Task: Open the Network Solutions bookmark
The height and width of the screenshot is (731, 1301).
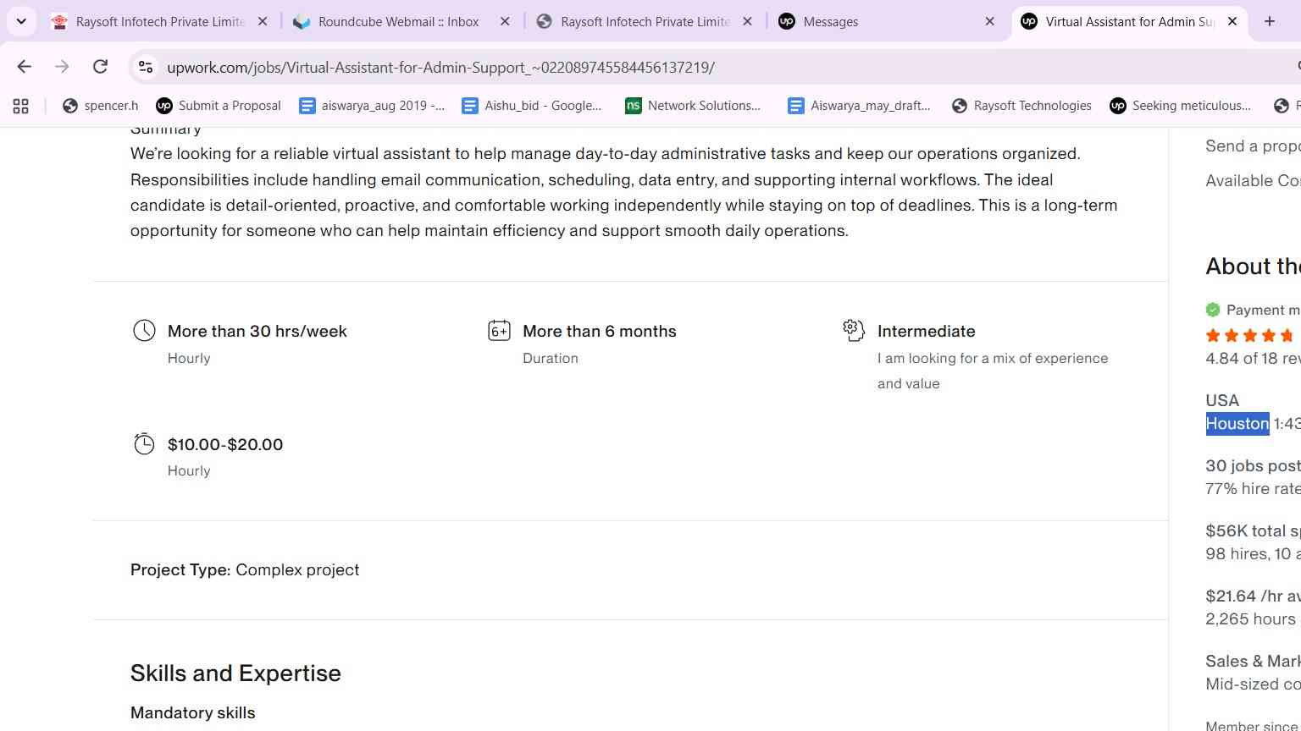Action: (x=693, y=106)
